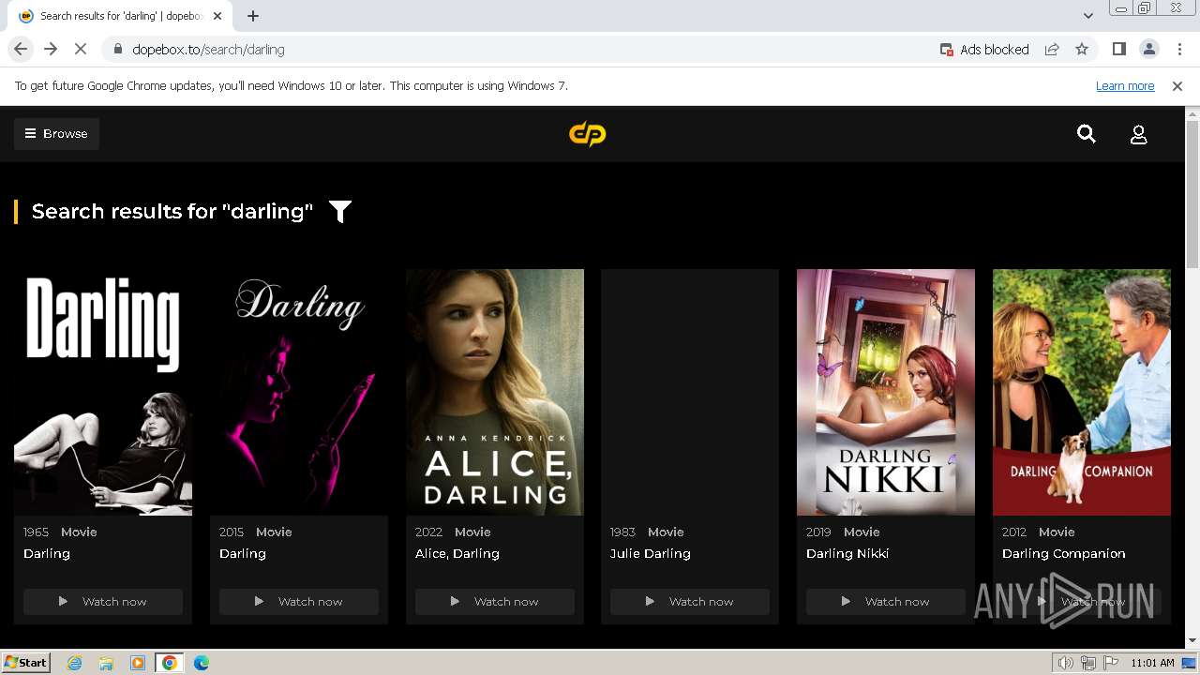The width and height of the screenshot is (1200, 675).
Task: Click Watch now for Darling Nikki
Action: pos(886,602)
